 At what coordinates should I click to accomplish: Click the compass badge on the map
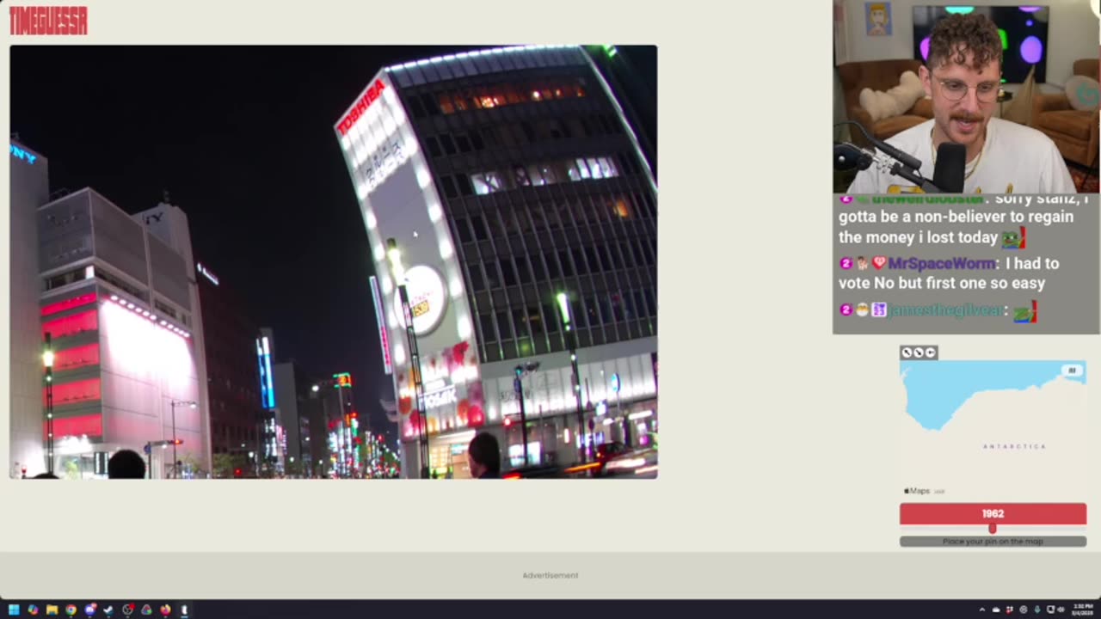(x=1072, y=371)
